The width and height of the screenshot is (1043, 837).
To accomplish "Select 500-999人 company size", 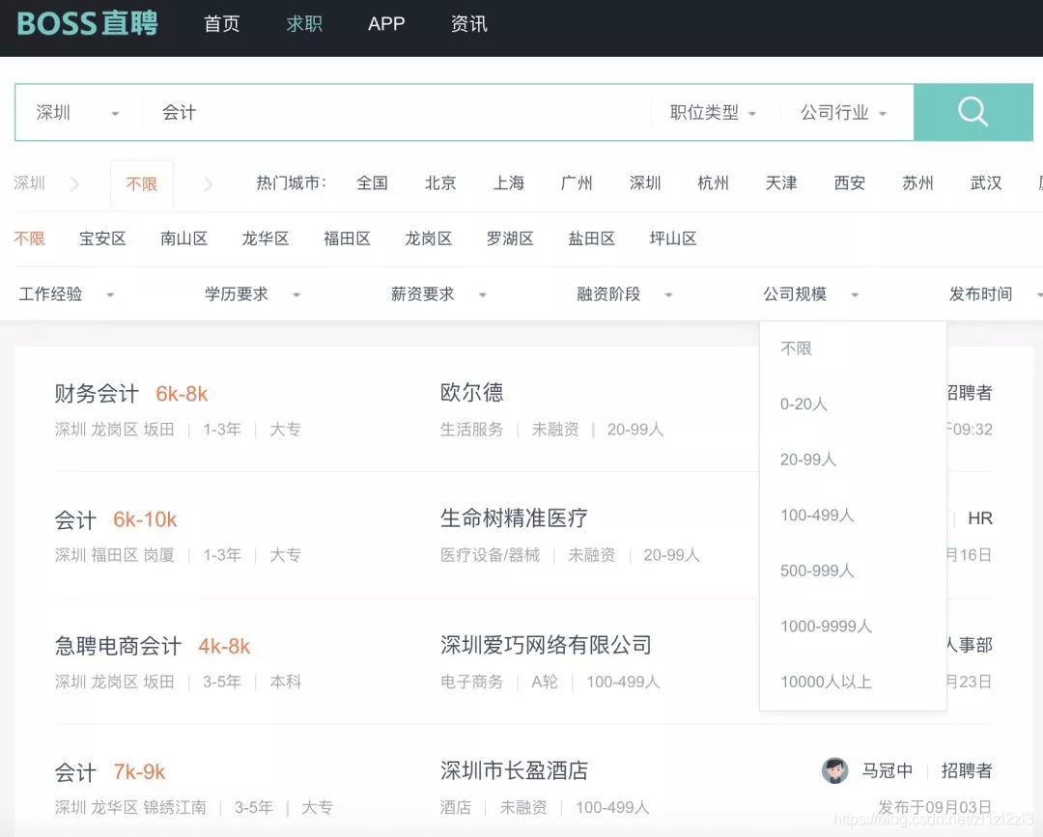I will [x=817, y=571].
